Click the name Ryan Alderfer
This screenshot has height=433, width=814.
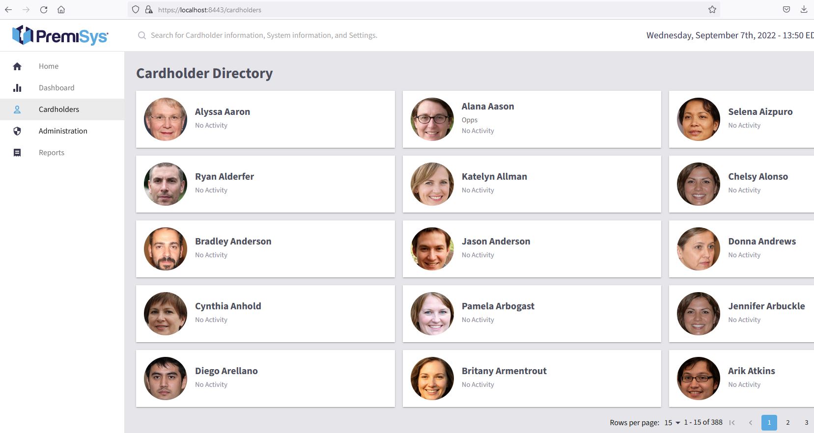[x=225, y=177]
